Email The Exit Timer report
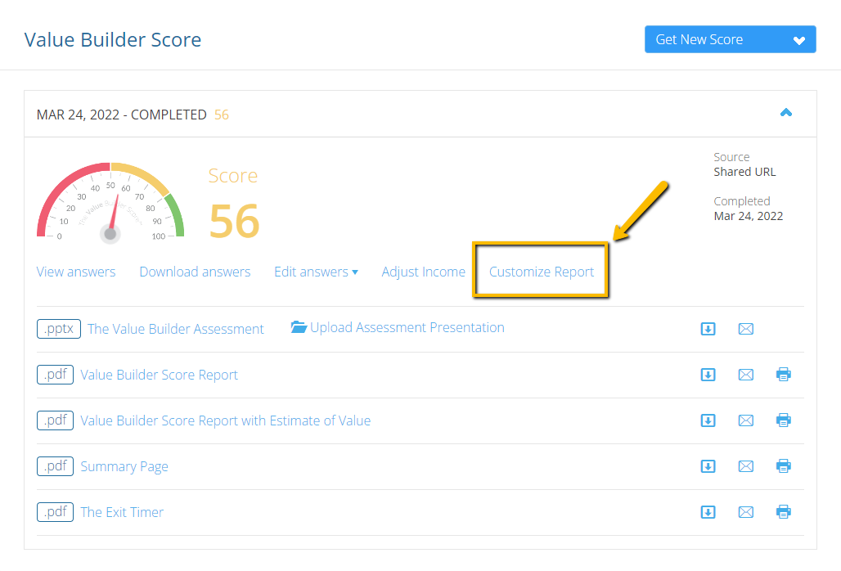The height and width of the screenshot is (571, 841). pyautogui.click(x=745, y=512)
